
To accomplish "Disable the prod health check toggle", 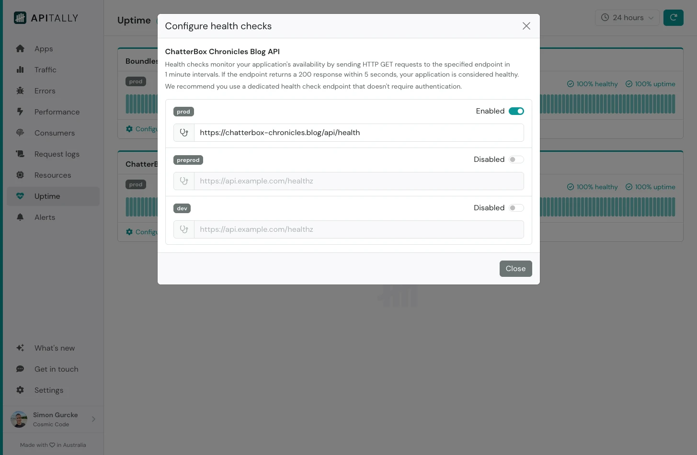I will [516, 111].
